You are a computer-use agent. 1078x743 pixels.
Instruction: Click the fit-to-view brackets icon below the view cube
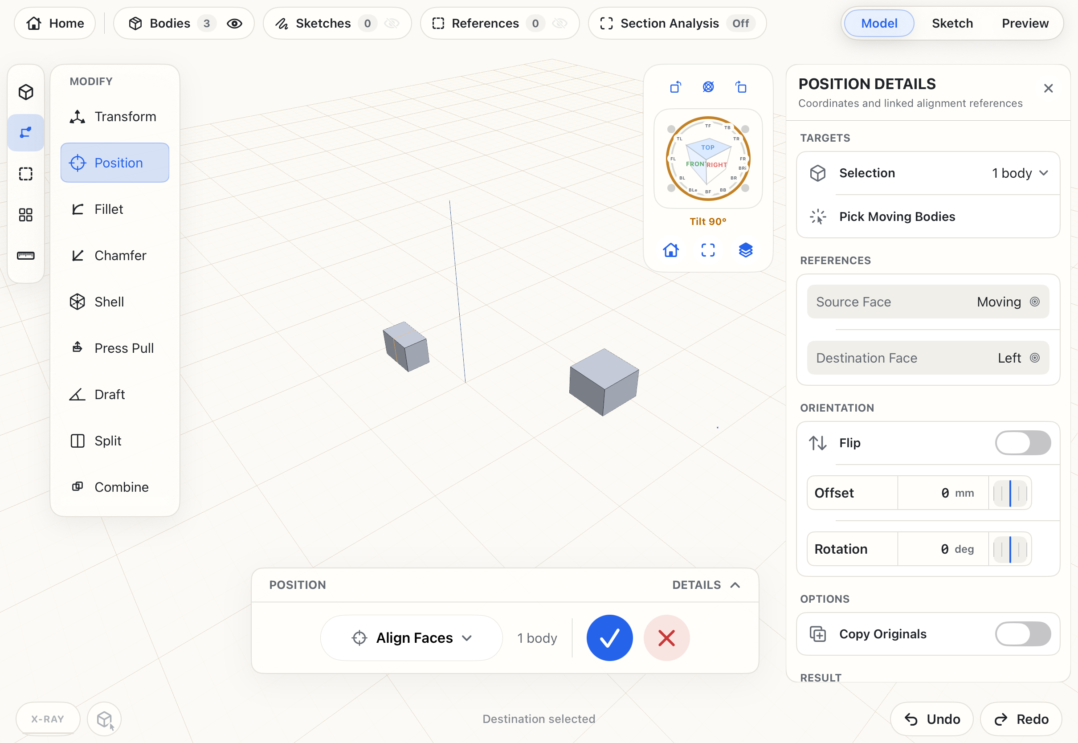708,250
